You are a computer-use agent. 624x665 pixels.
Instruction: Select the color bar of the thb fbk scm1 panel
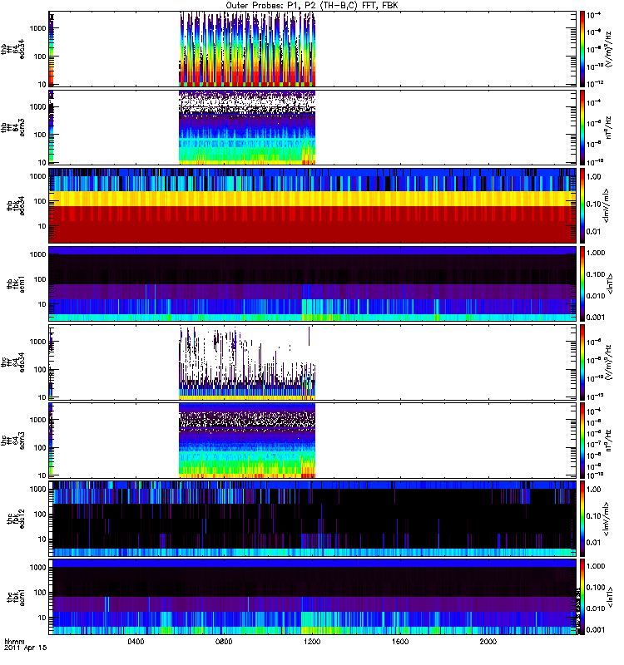tap(582, 283)
